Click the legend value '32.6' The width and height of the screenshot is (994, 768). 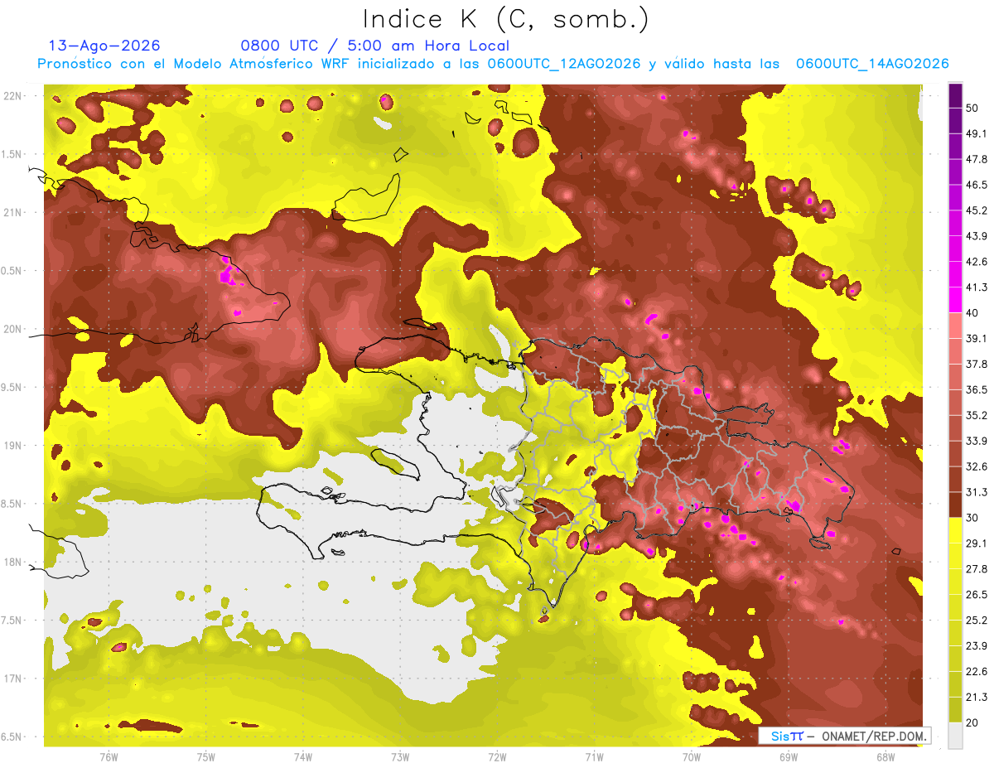[976, 466]
